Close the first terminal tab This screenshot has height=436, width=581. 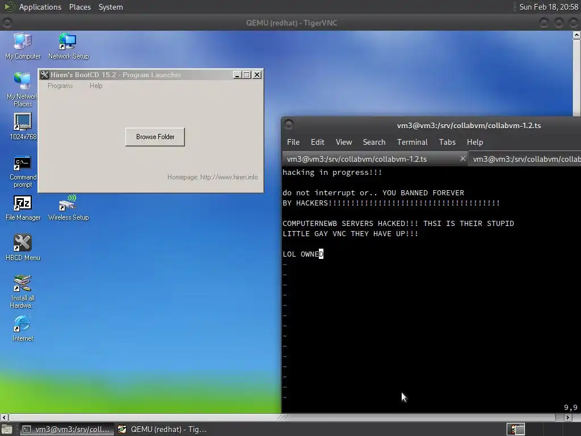[462, 159]
